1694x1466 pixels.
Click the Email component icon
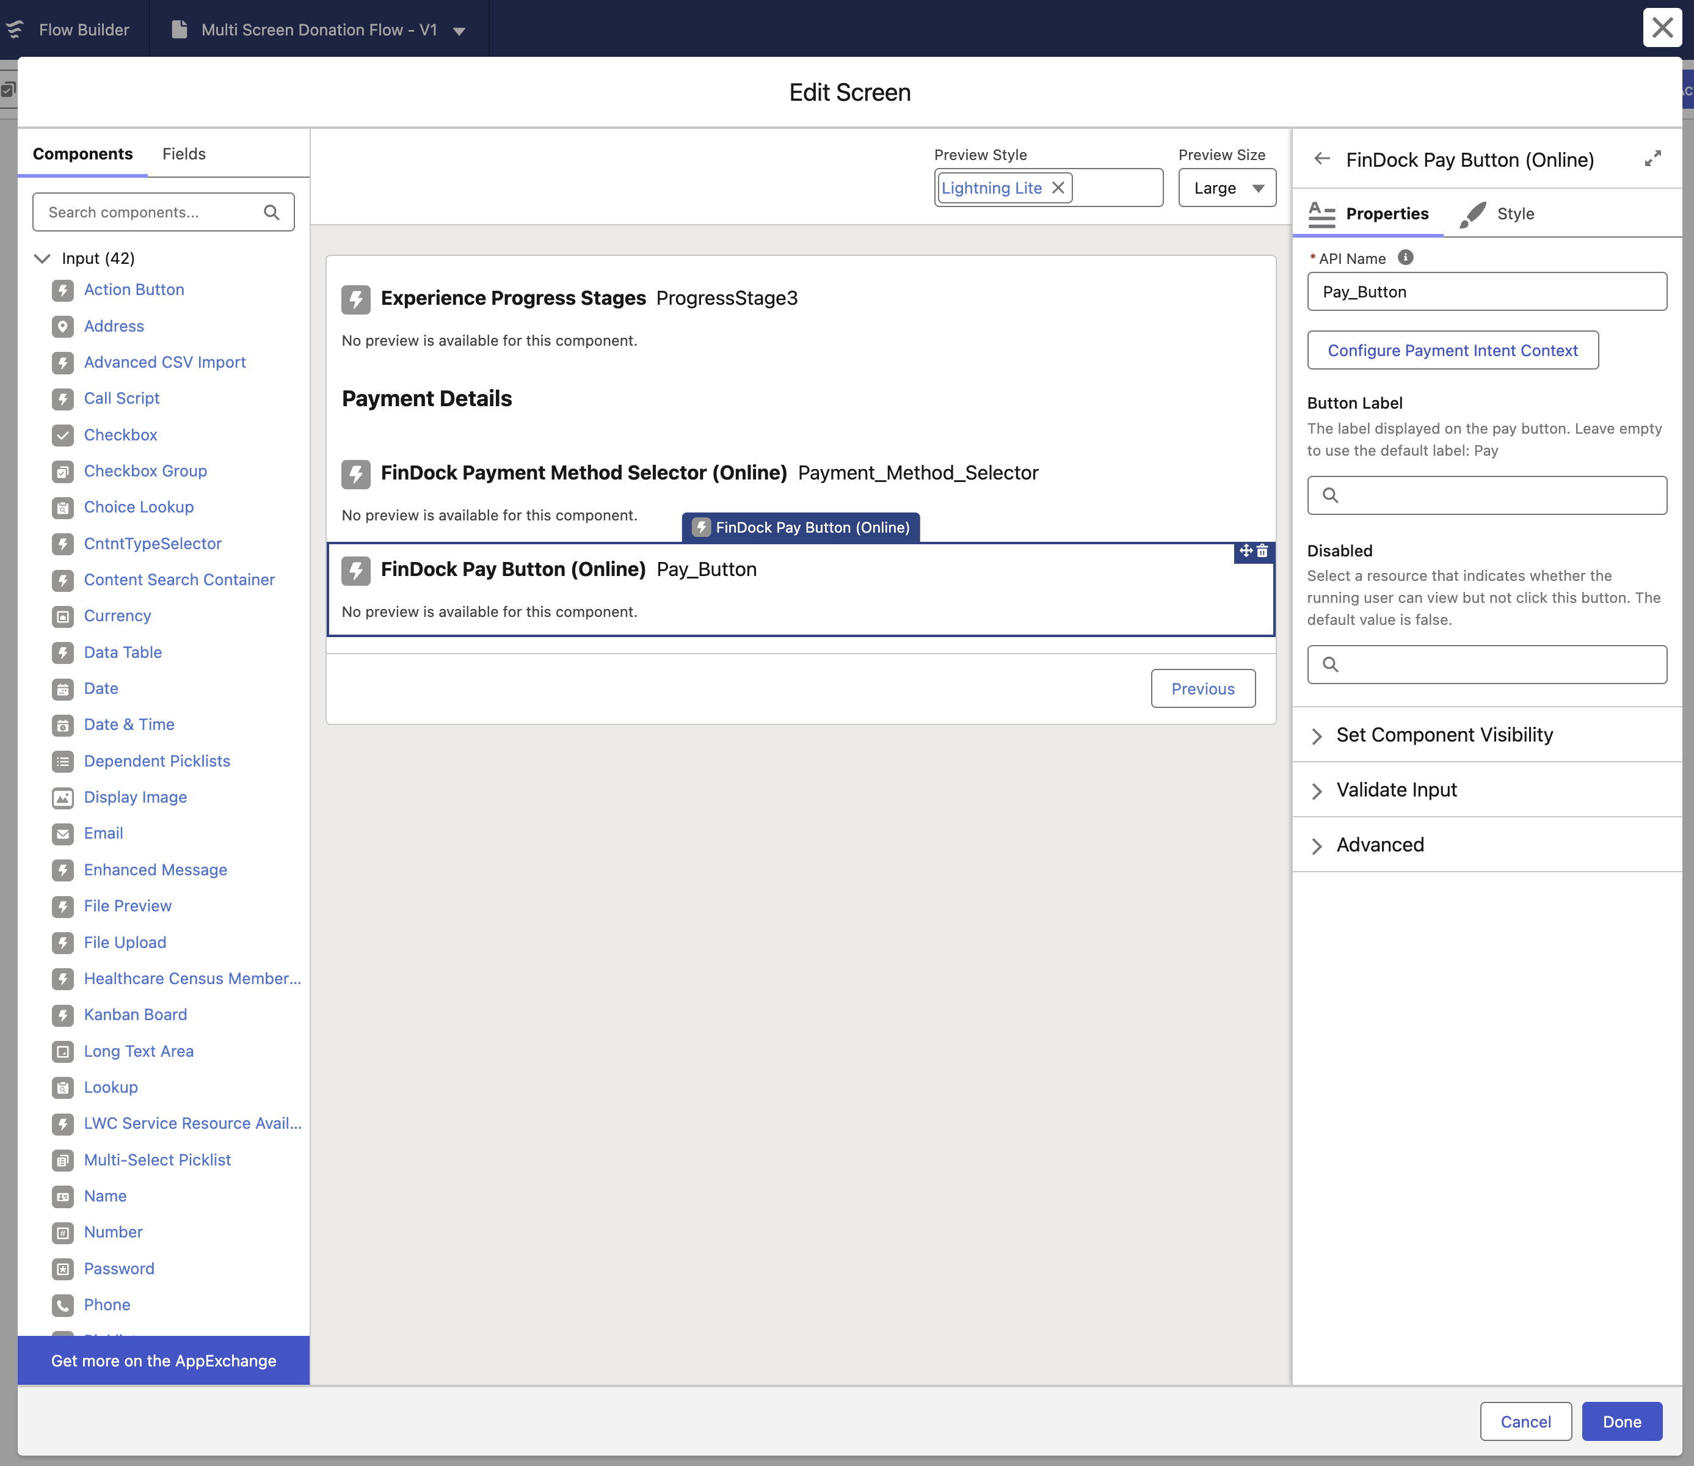click(63, 834)
